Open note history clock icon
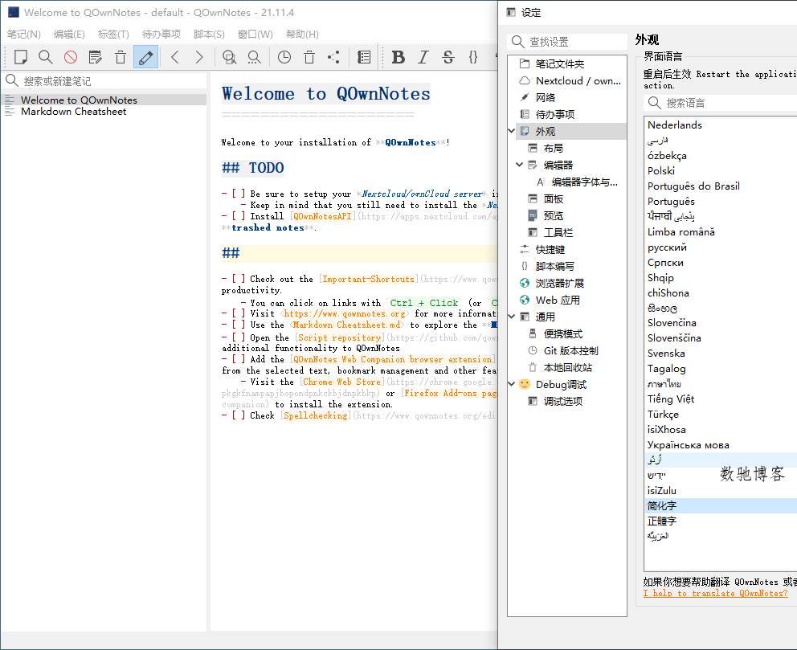Screen dimensions: 797x650 pos(284,57)
